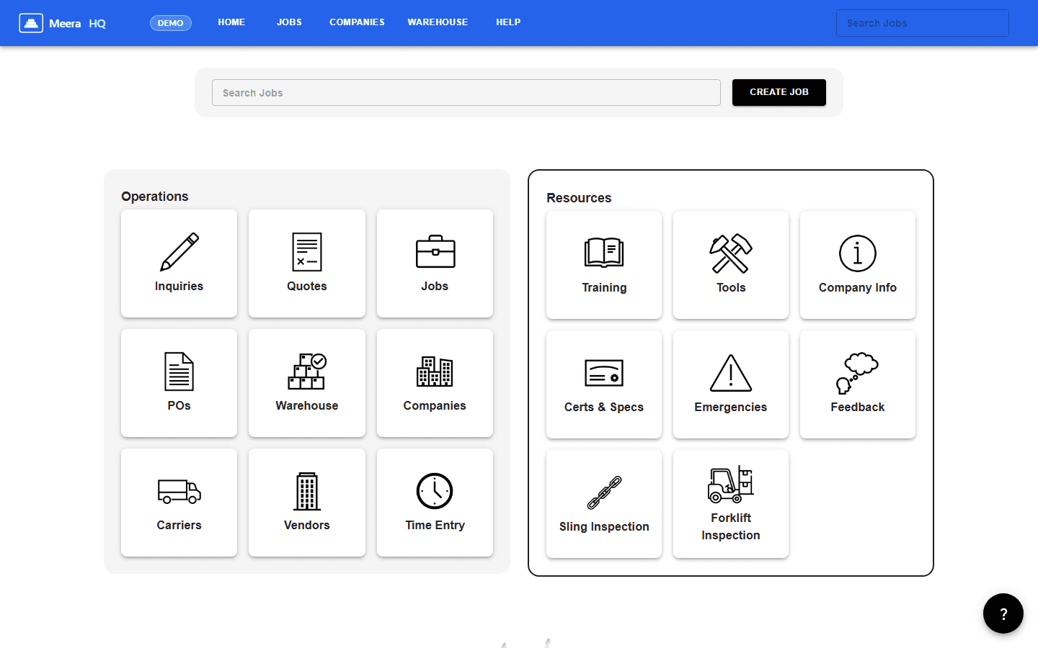The width and height of the screenshot is (1038, 648).
Task: Focus the main Search Jobs field
Action: tap(466, 93)
